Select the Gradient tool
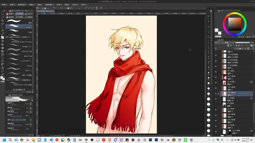Image resolution: width=255 pixels, height=143 pixels. (x=2, y=51)
